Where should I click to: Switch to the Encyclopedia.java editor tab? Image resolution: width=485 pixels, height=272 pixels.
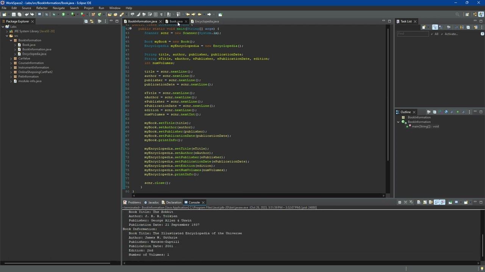tap(207, 22)
